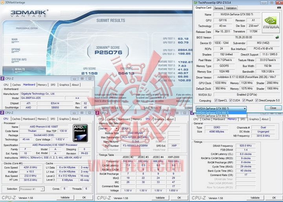The width and height of the screenshot is (283, 202).
Task: Click SUBMIT RESULTS button in 3DMark
Action: 112,108
